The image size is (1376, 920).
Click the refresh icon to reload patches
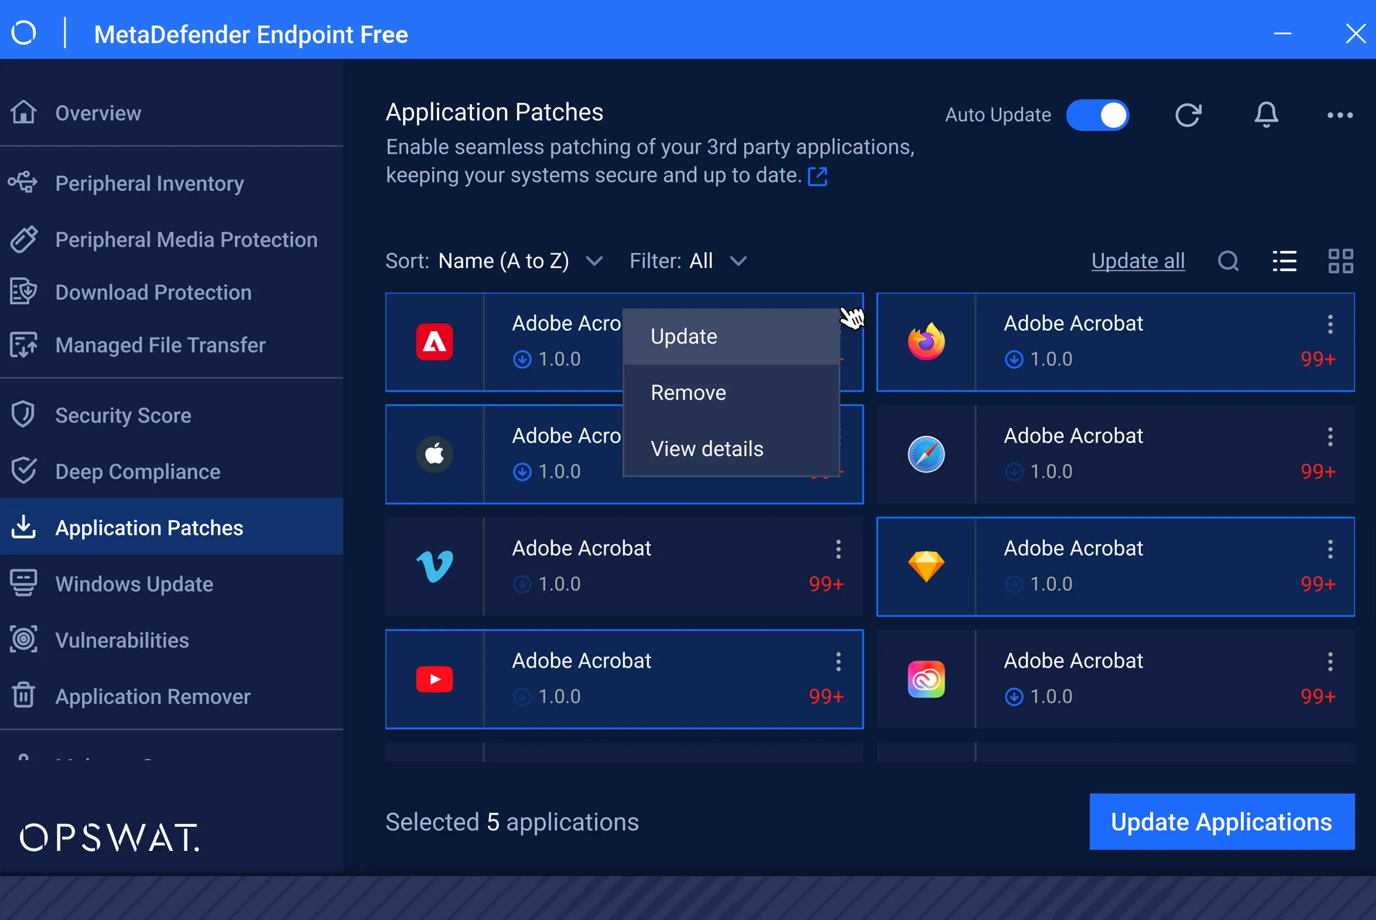click(x=1188, y=114)
